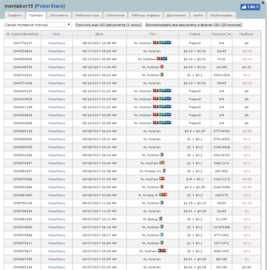Click the blue icon in row 1930975568
The width and height of the screenshot is (267, 270).
click(x=162, y=235)
